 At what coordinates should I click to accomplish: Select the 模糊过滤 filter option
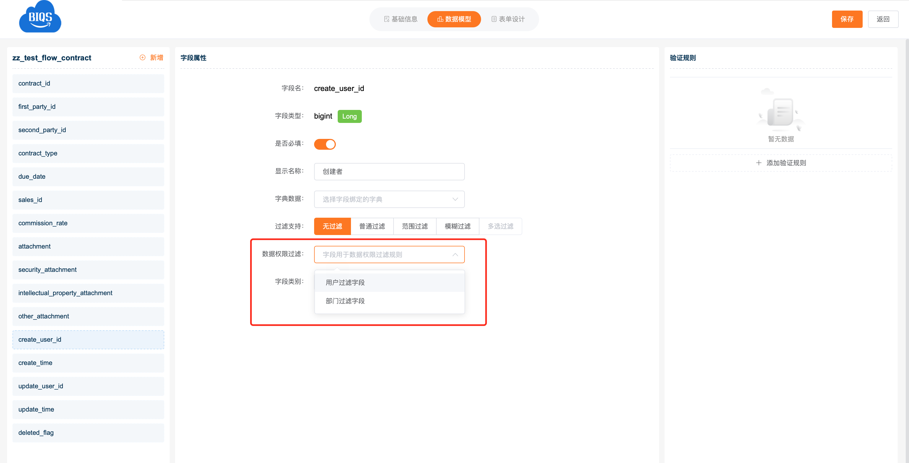(457, 226)
